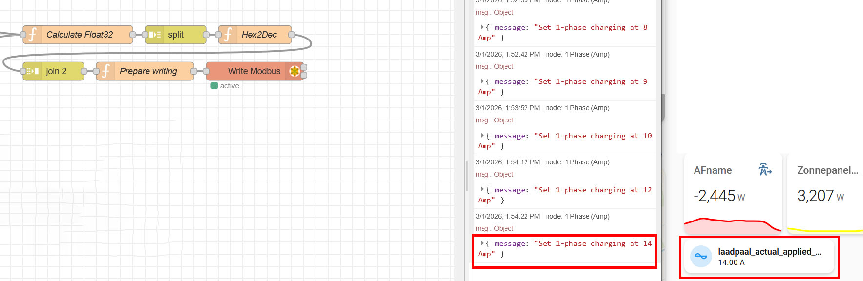Click the current AC icon on laadpaal card
Image resolution: width=863 pixels, height=281 pixels.
click(x=701, y=257)
